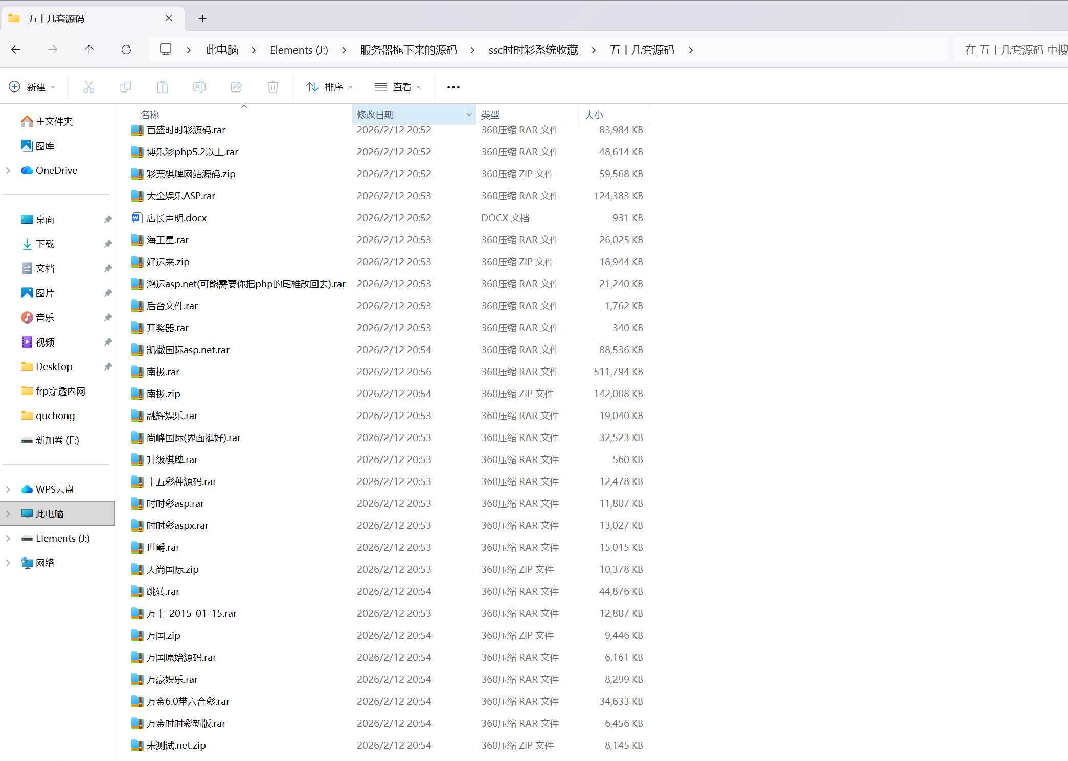The image size is (1068, 761).
Task: Click the archive icon of 南极.rar
Action: tap(137, 372)
